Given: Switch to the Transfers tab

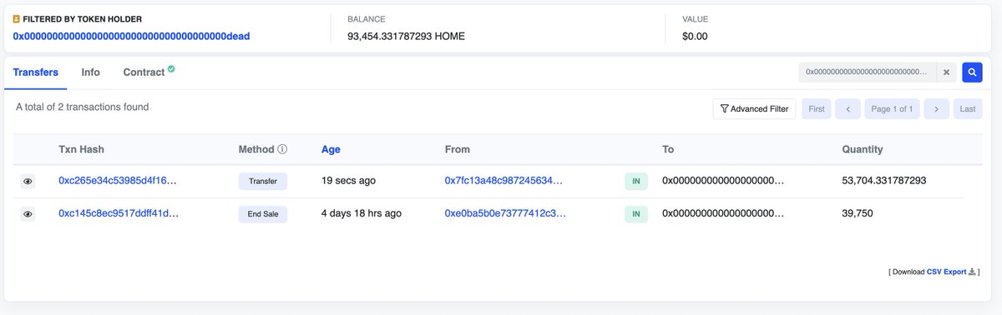Looking at the screenshot, I should coord(36,72).
